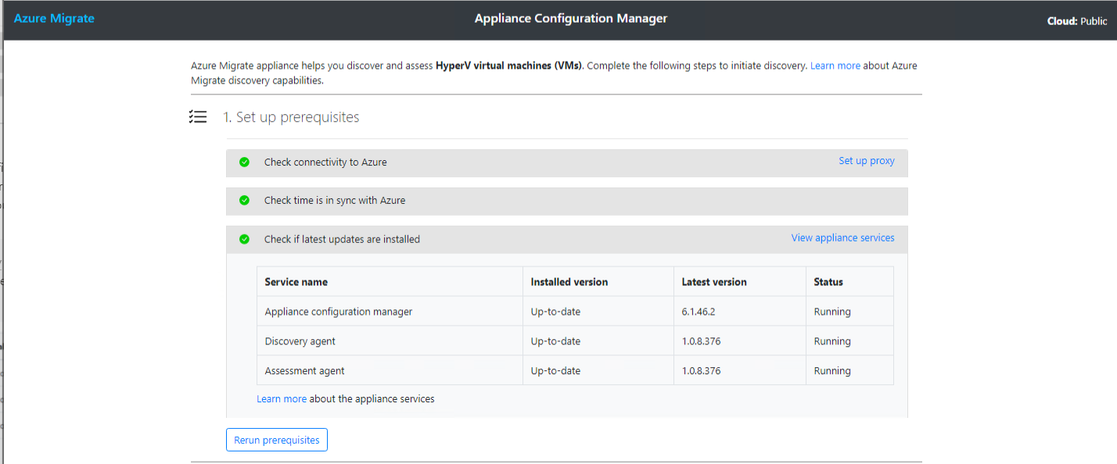Screen dimensions: 1117x464
Task: Follow Learn more about the appliance services
Action: pos(282,398)
